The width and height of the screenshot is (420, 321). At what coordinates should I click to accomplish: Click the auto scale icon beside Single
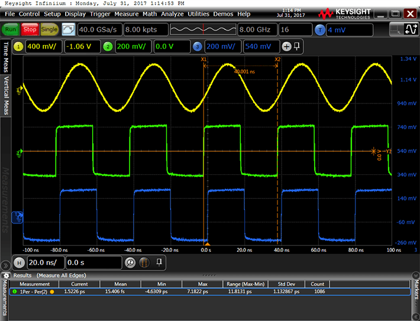[69, 30]
